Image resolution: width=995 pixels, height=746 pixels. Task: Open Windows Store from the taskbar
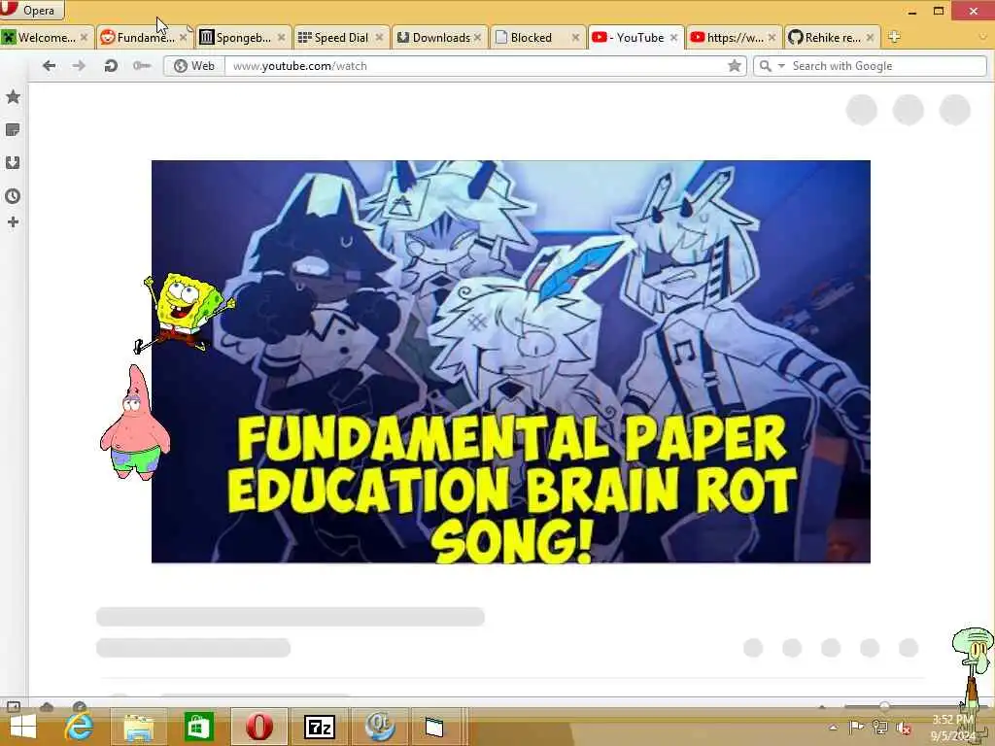tap(198, 727)
